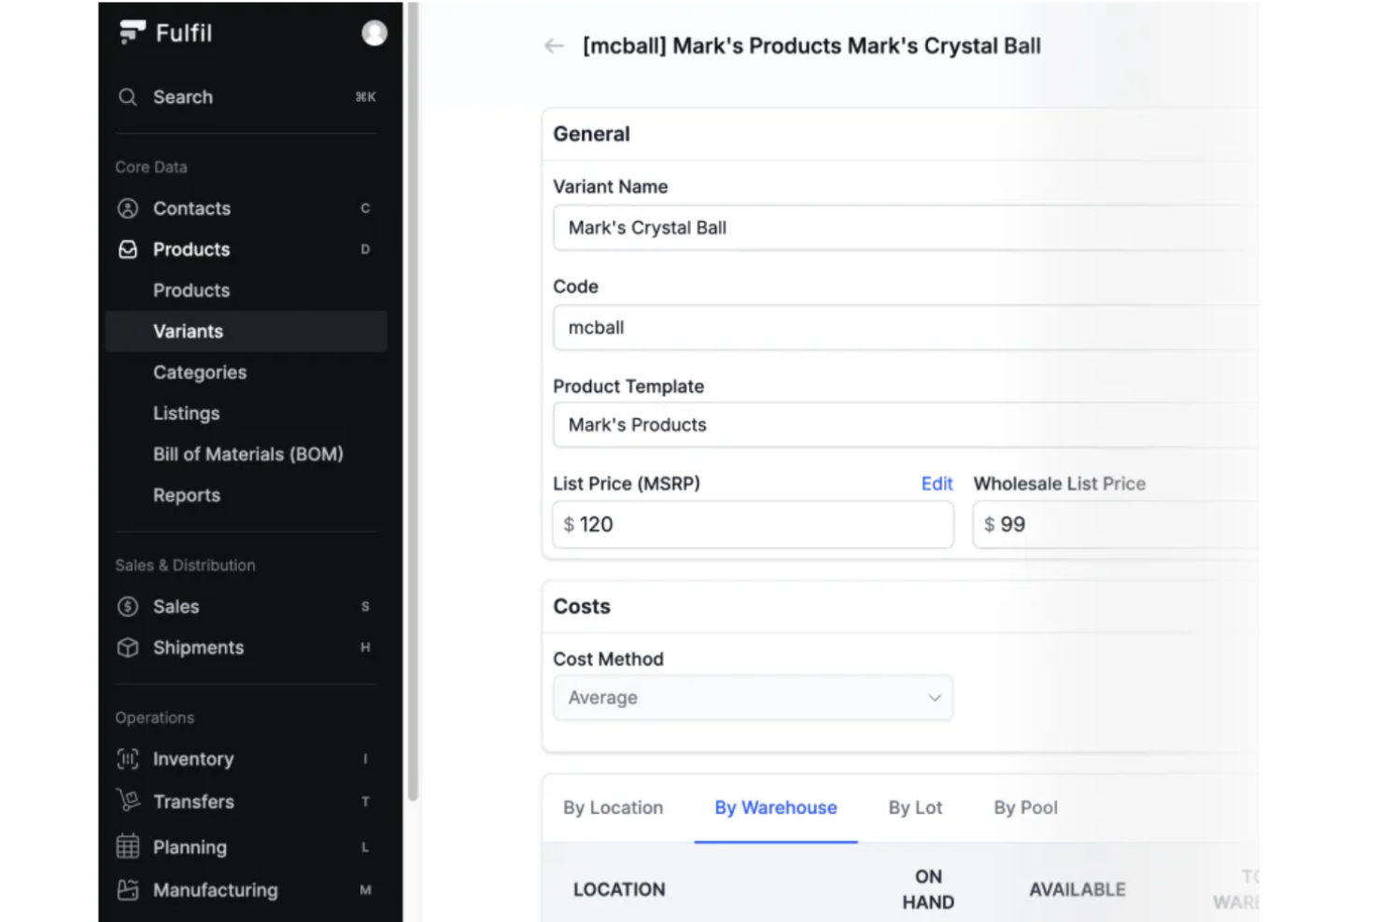Viewport: 1382px width, 922px height.
Task: Open Search from the sidebar
Action: pos(128,97)
